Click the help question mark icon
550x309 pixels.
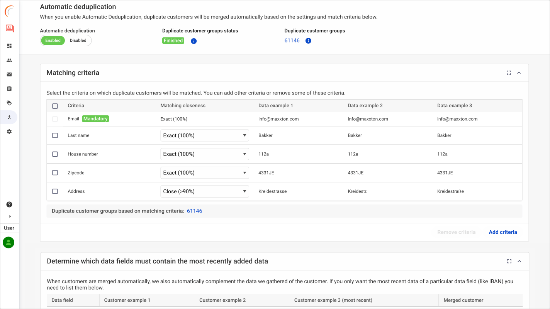click(9, 204)
